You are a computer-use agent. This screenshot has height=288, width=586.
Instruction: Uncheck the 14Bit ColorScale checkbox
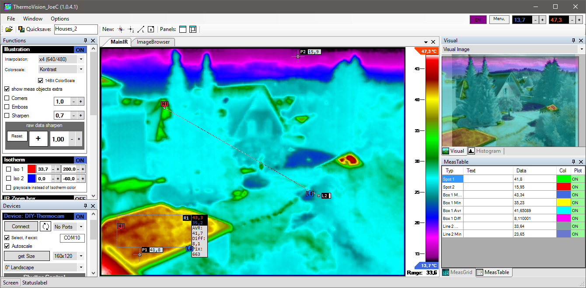(x=41, y=80)
